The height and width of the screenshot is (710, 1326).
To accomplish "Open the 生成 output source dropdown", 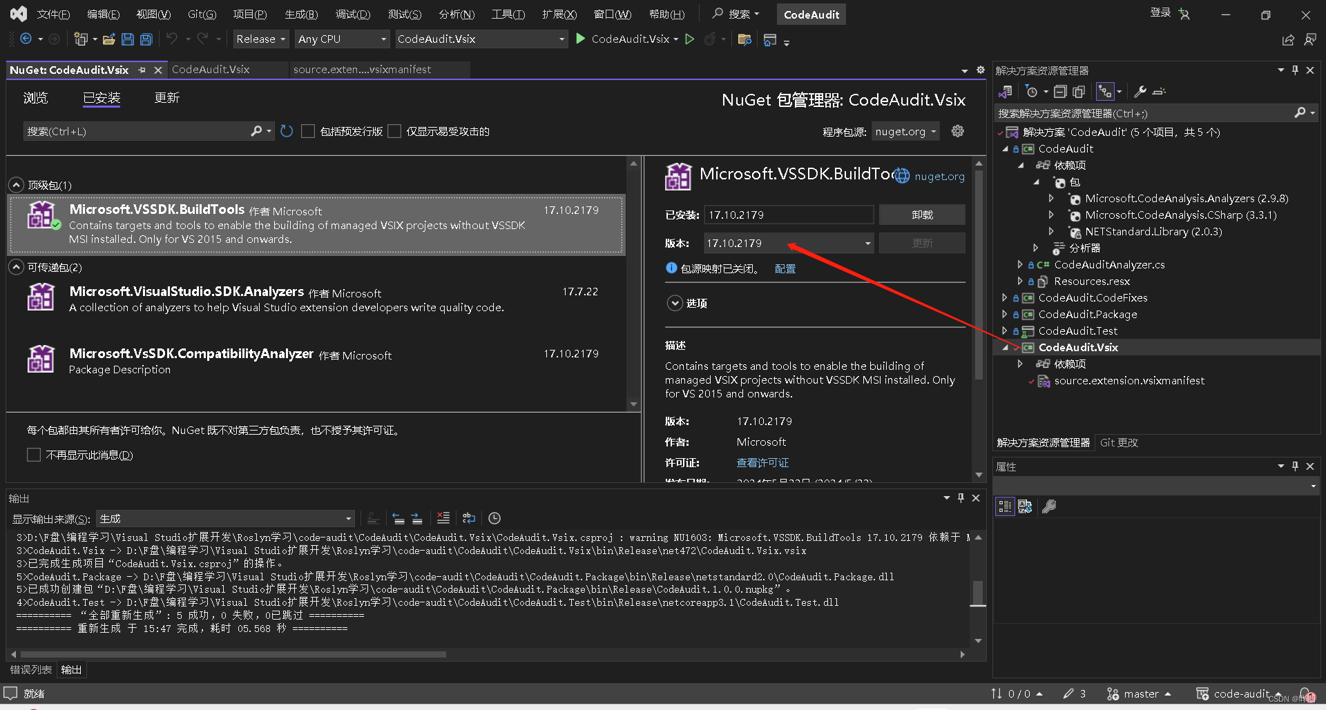I will pyautogui.click(x=226, y=518).
